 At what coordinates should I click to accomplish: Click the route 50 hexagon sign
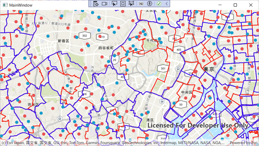(x=181, y=105)
